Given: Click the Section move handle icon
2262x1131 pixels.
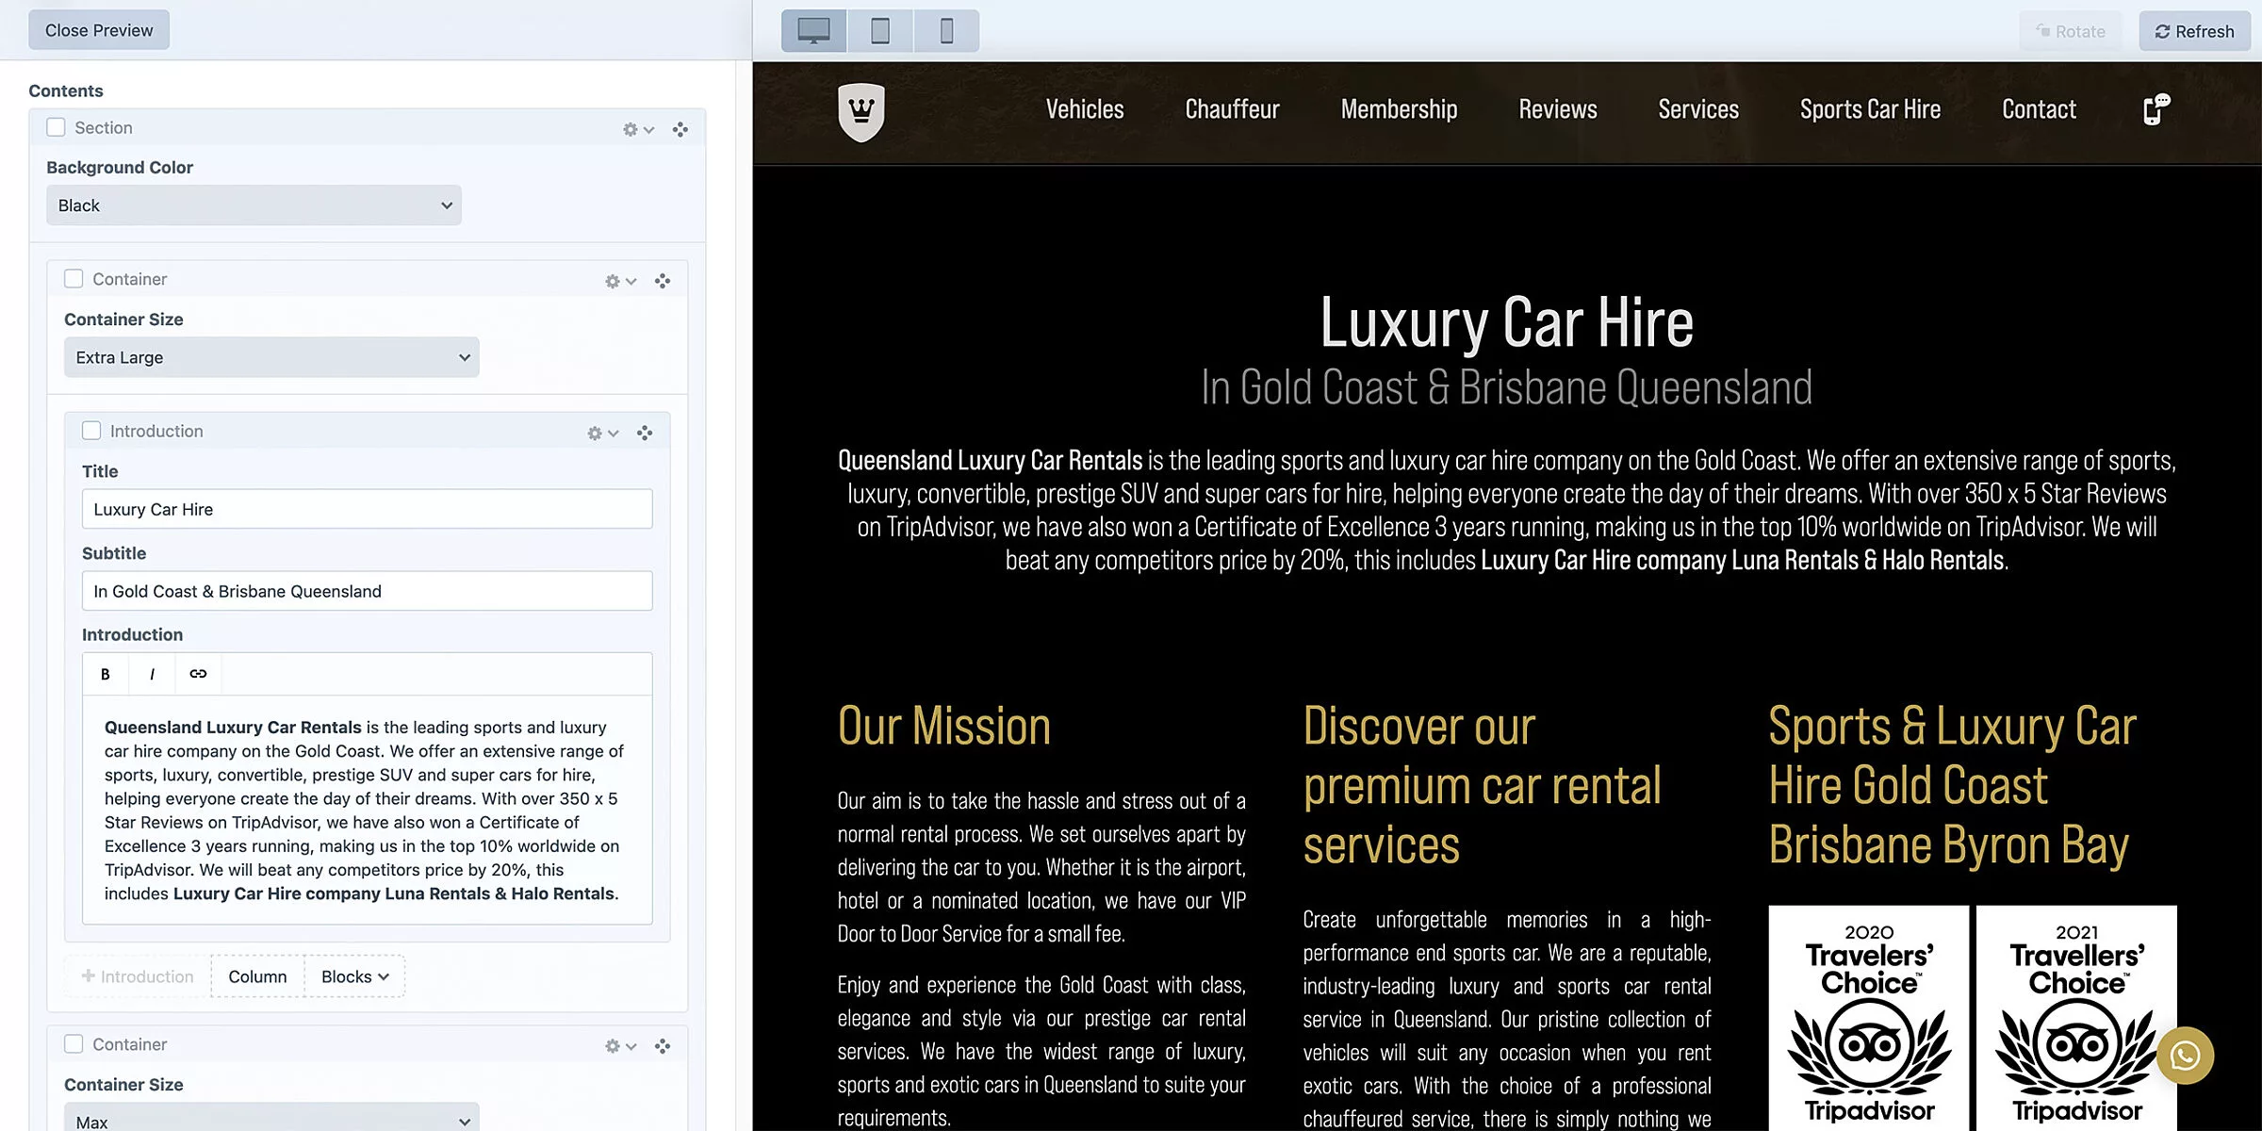Looking at the screenshot, I should pos(680,129).
